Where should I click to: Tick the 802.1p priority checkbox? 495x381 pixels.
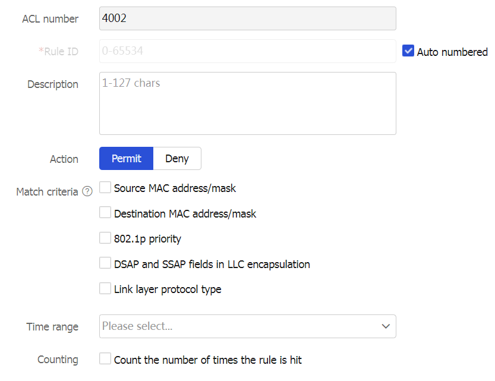pos(105,238)
